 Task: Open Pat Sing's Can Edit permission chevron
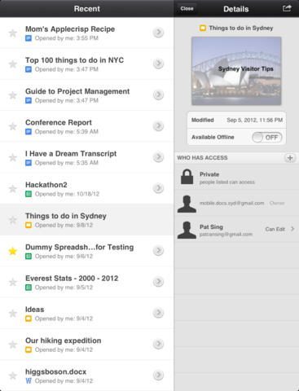292,229
